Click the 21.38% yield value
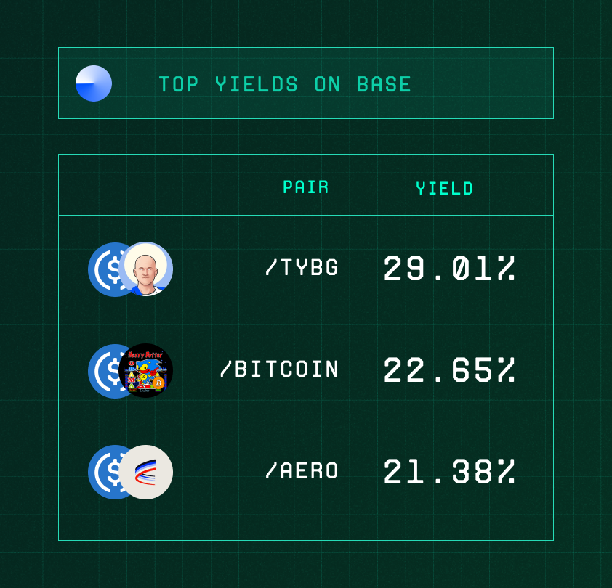The width and height of the screenshot is (612, 588). 449,471
